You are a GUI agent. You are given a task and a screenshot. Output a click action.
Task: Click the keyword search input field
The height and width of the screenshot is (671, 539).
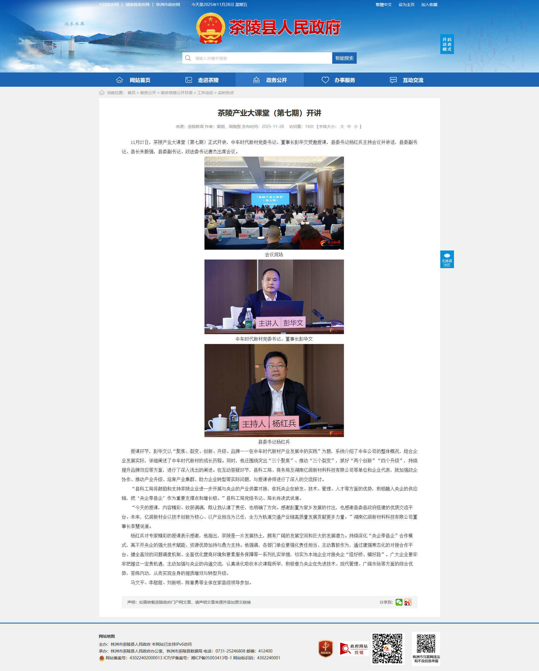pos(262,58)
